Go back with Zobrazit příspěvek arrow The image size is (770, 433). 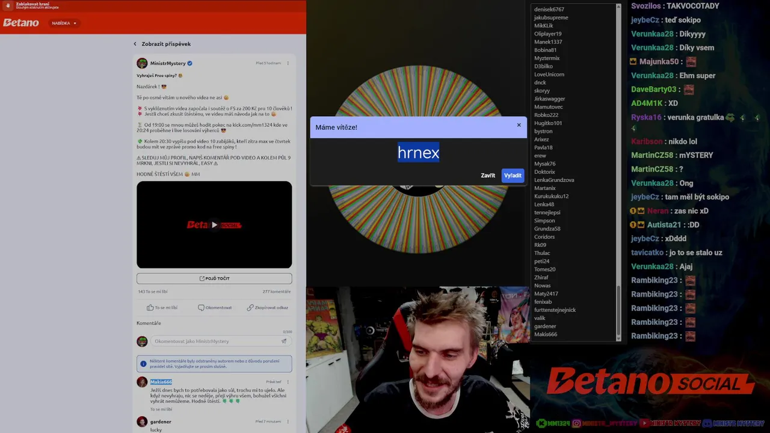pyautogui.click(x=135, y=44)
